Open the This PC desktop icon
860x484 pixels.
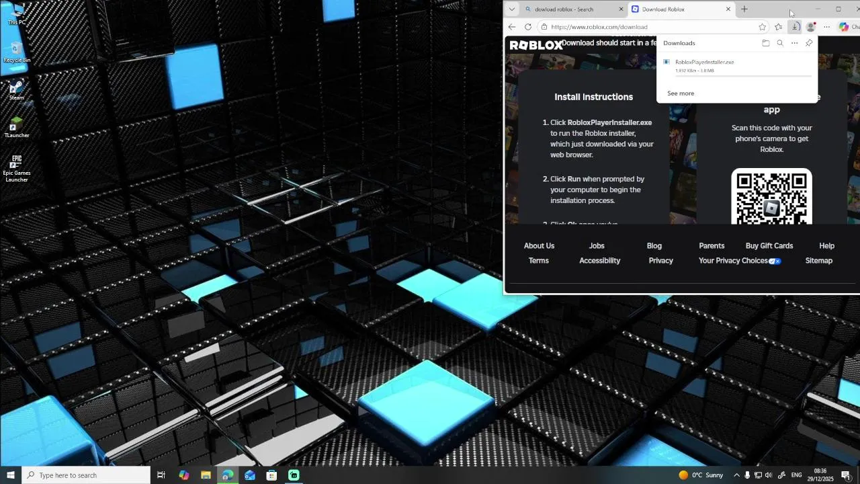click(x=17, y=13)
